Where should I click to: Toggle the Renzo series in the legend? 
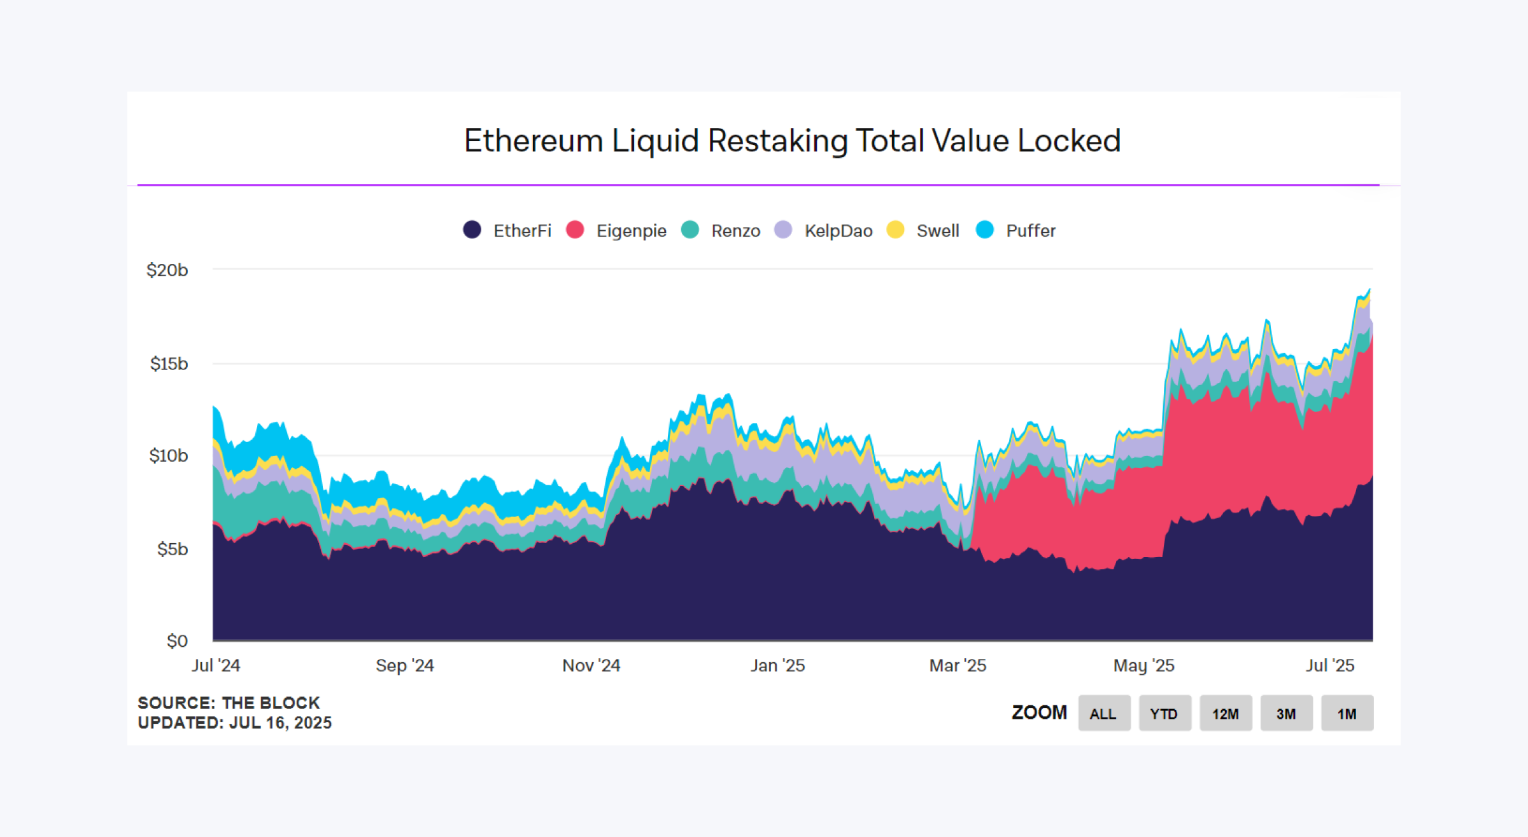tap(721, 230)
